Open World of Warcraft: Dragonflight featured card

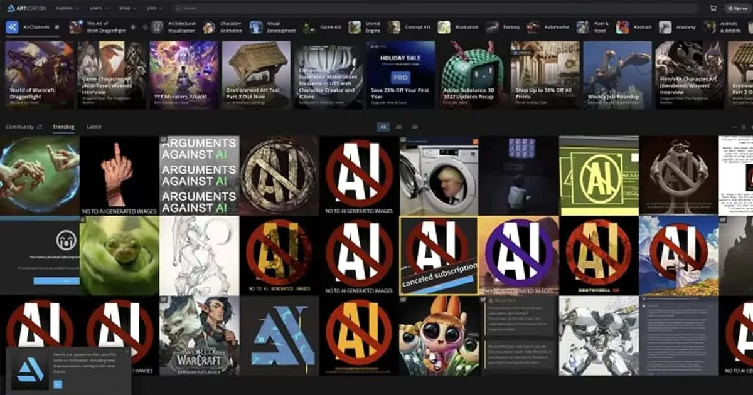pyautogui.click(x=40, y=75)
